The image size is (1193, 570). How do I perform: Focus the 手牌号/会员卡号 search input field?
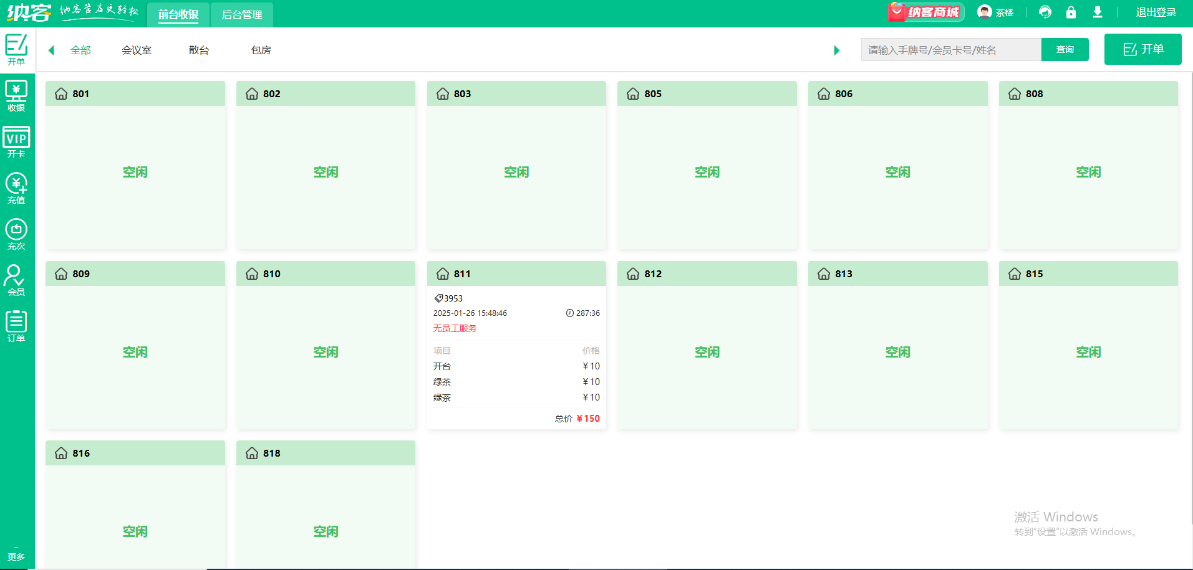point(951,50)
